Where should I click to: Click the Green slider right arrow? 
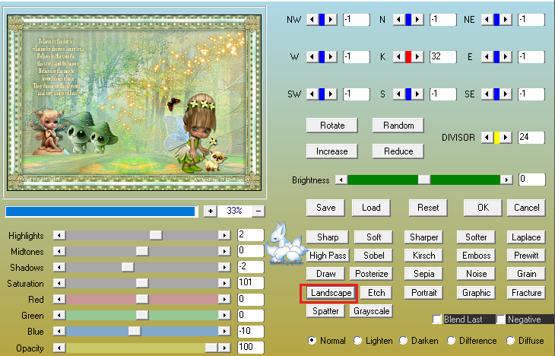[x=224, y=315]
